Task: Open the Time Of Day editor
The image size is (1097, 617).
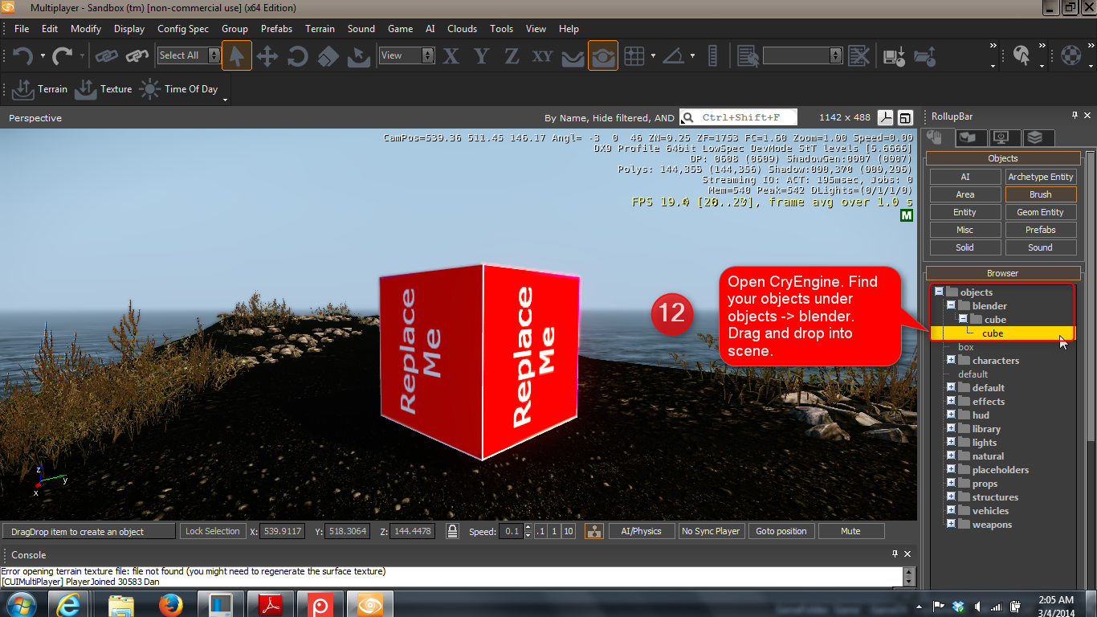Action: [x=178, y=89]
